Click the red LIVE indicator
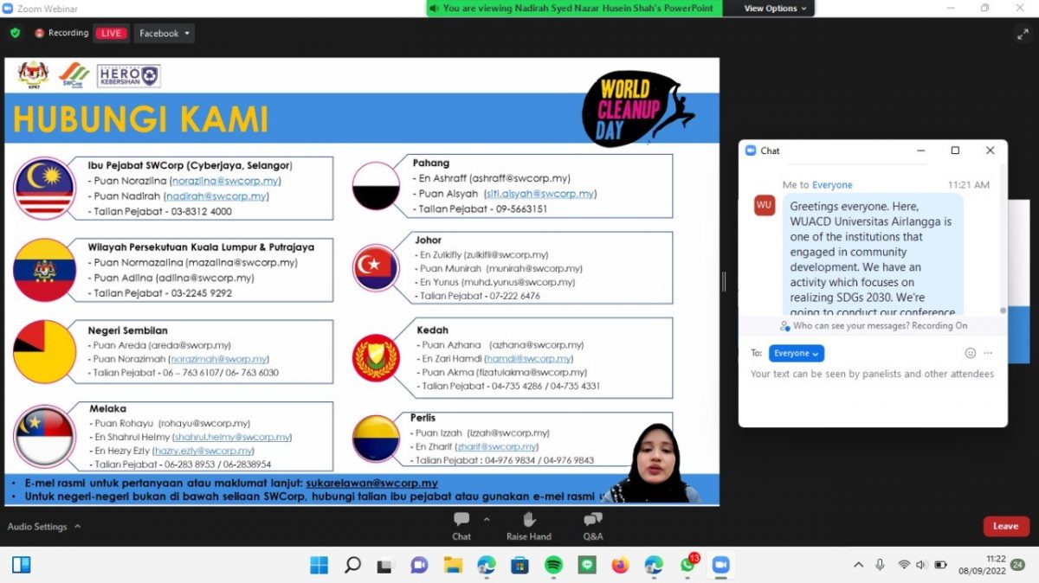This screenshot has height=583, width=1039. coord(112,34)
